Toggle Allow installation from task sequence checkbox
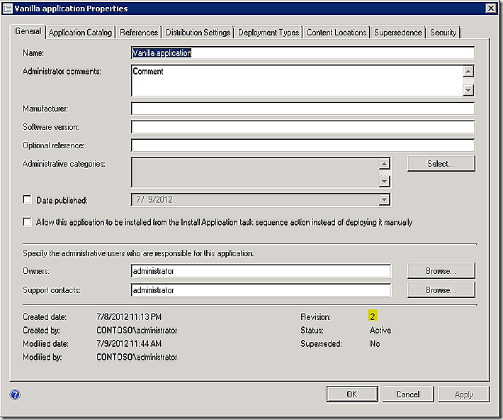The width and height of the screenshot is (503, 420). 27,222
